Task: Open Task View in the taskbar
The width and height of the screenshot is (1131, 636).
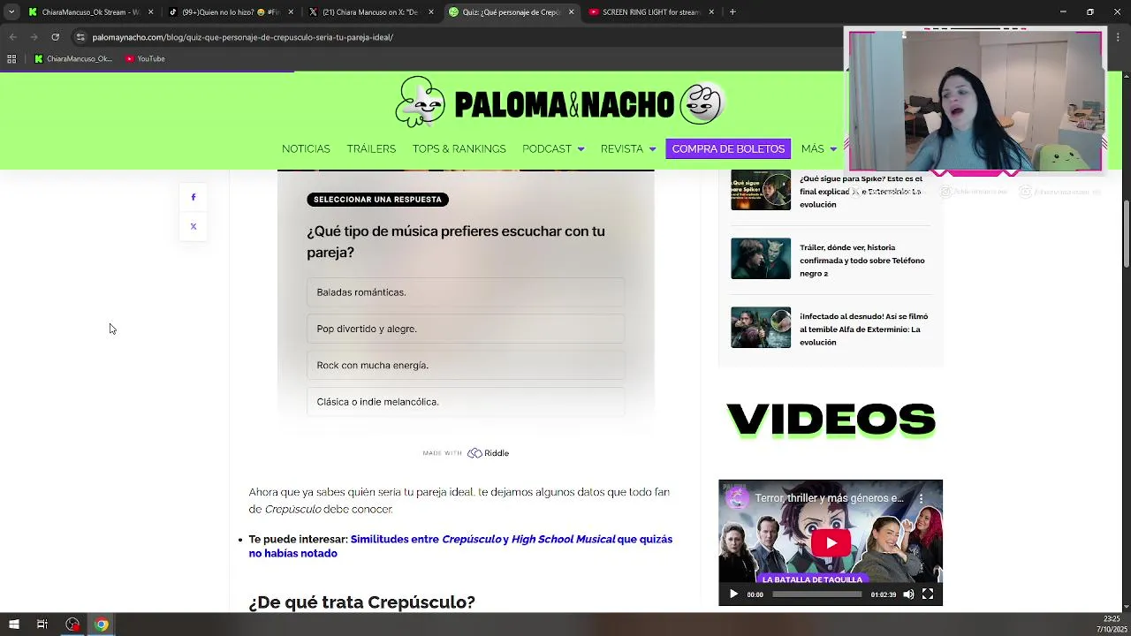Action: [42, 625]
